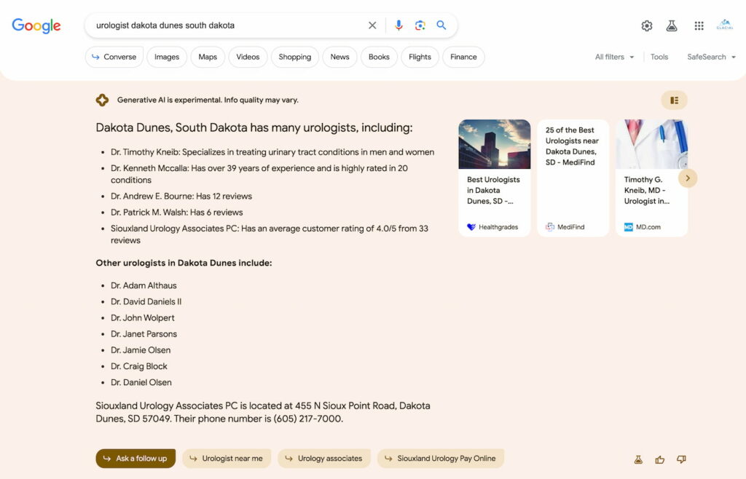Open Search Labs flask icon in header
Image resolution: width=746 pixels, height=479 pixels.
pos(672,25)
